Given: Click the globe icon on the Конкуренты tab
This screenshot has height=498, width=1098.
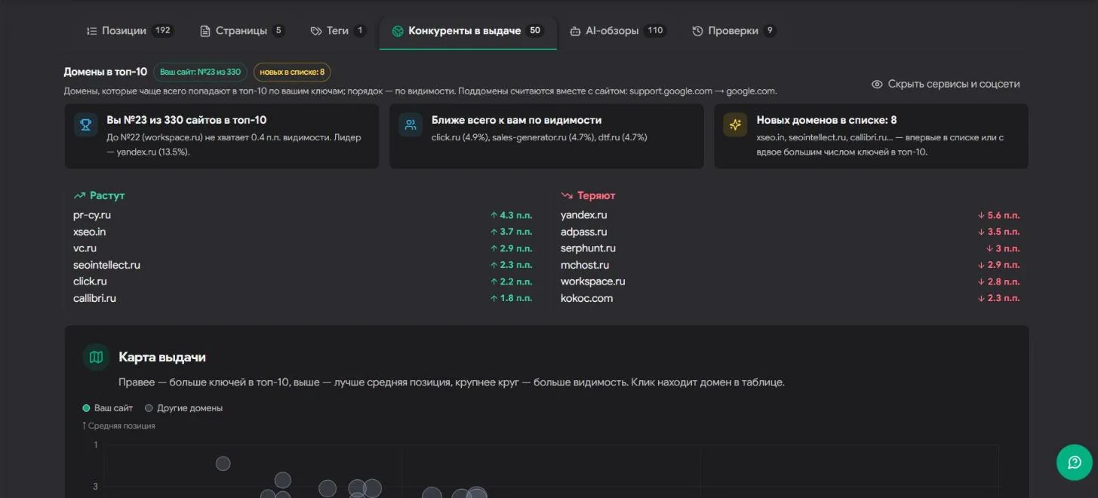Looking at the screenshot, I should [x=398, y=31].
